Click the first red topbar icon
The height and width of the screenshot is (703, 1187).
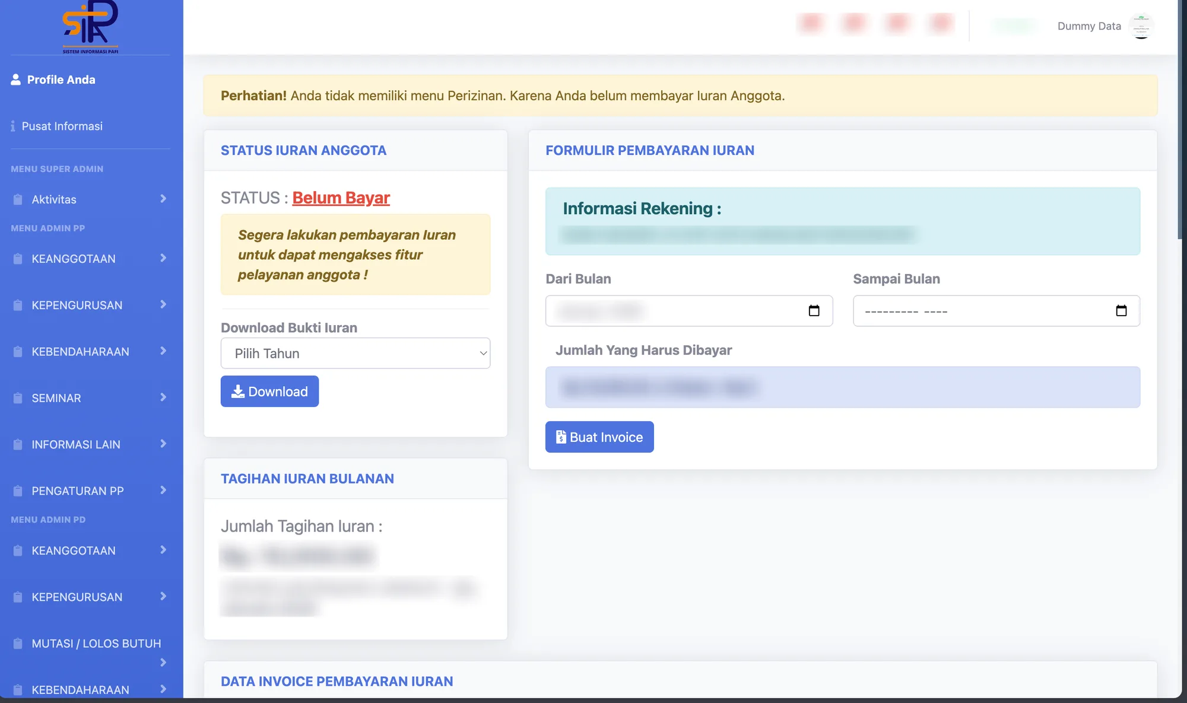click(x=811, y=23)
